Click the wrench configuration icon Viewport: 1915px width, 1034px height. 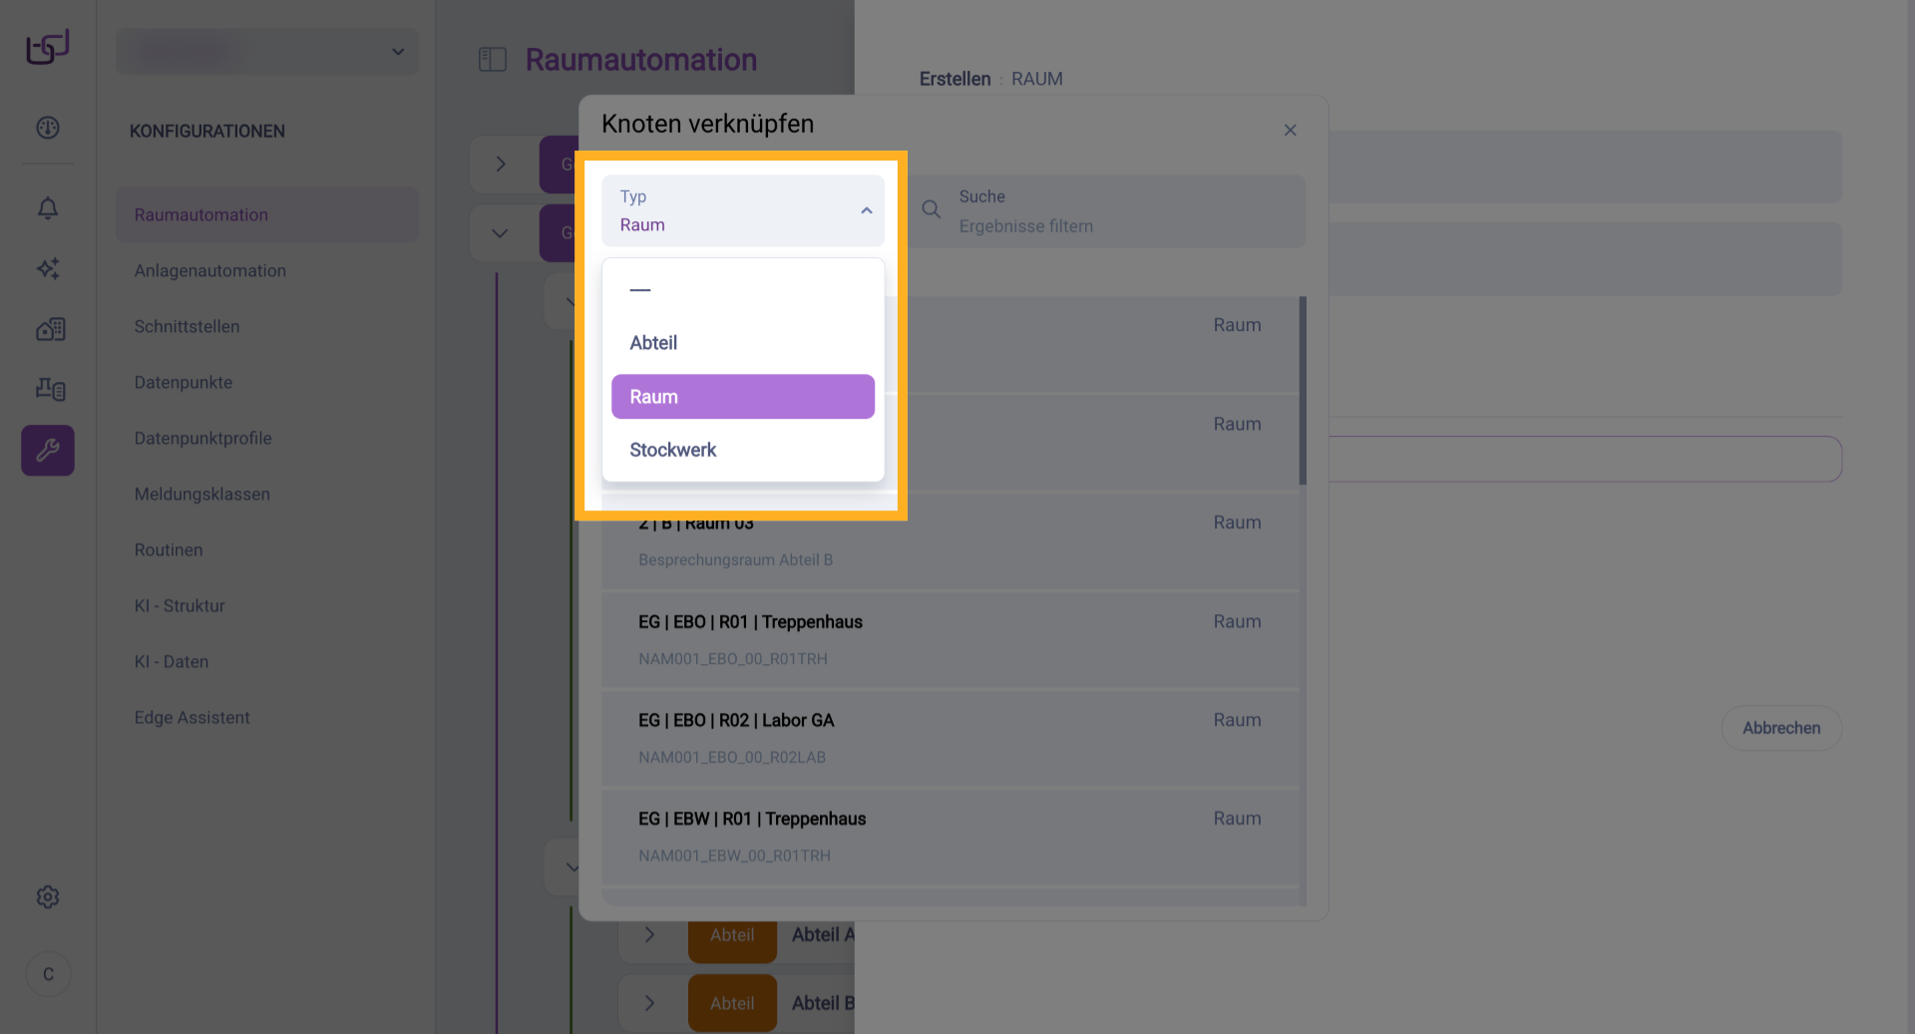48,451
